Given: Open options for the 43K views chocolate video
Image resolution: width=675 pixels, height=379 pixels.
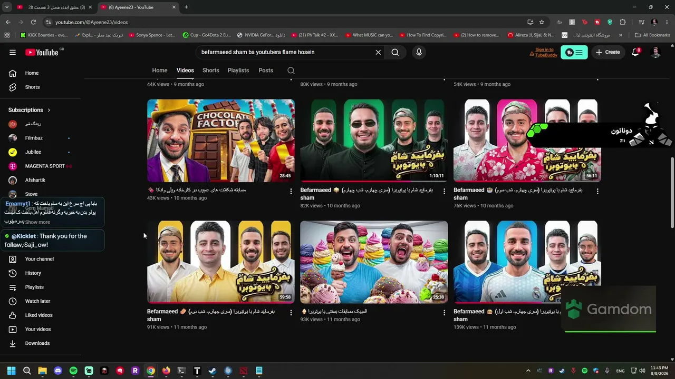Looking at the screenshot, I should coord(291,191).
